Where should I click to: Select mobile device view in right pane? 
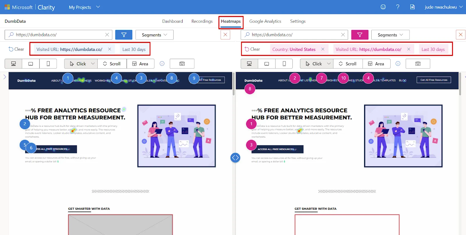coord(284,64)
